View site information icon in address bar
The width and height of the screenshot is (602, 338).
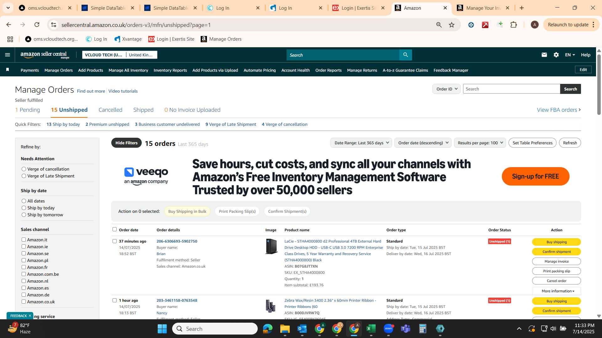tap(54, 25)
